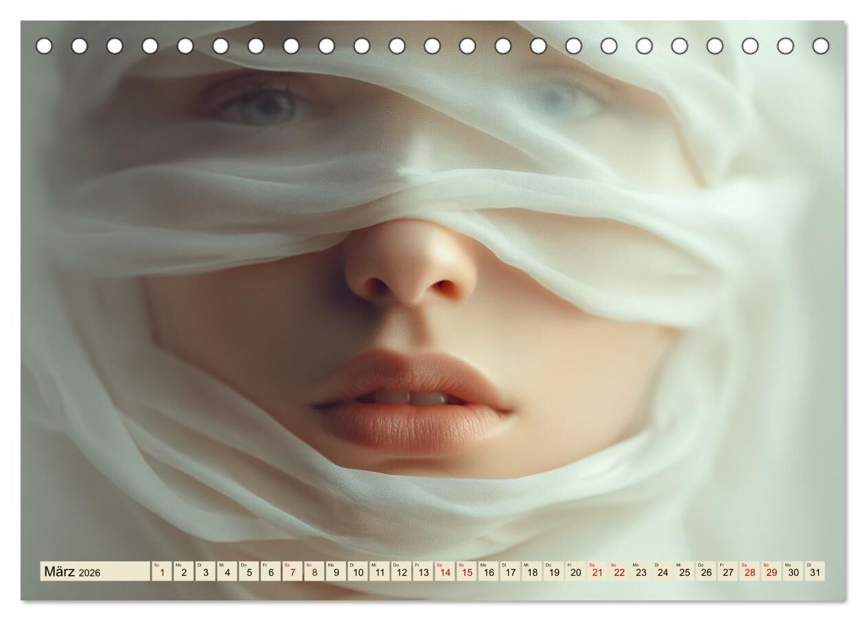Image resolution: width=865 pixels, height=621 pixels.
Task: Select red Saturday 14 date cell
Action: pyautogui.click(x=444, y=572)
